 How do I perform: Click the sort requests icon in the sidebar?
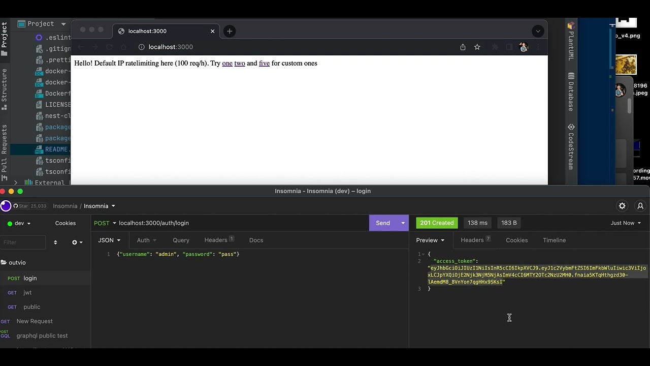pyautogui.click(x=55, y=242)
